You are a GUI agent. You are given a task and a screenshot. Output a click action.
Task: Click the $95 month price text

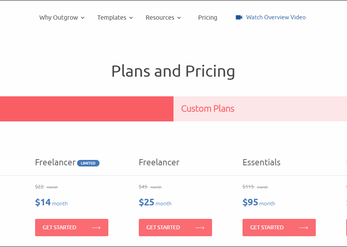259,202
